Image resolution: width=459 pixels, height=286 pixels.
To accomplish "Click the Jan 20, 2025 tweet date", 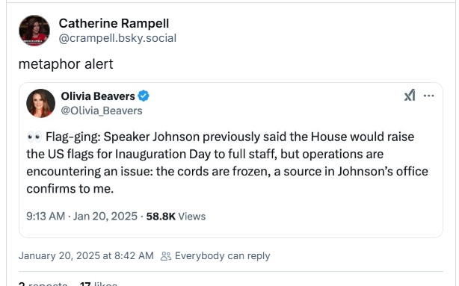I will point(105,217).
